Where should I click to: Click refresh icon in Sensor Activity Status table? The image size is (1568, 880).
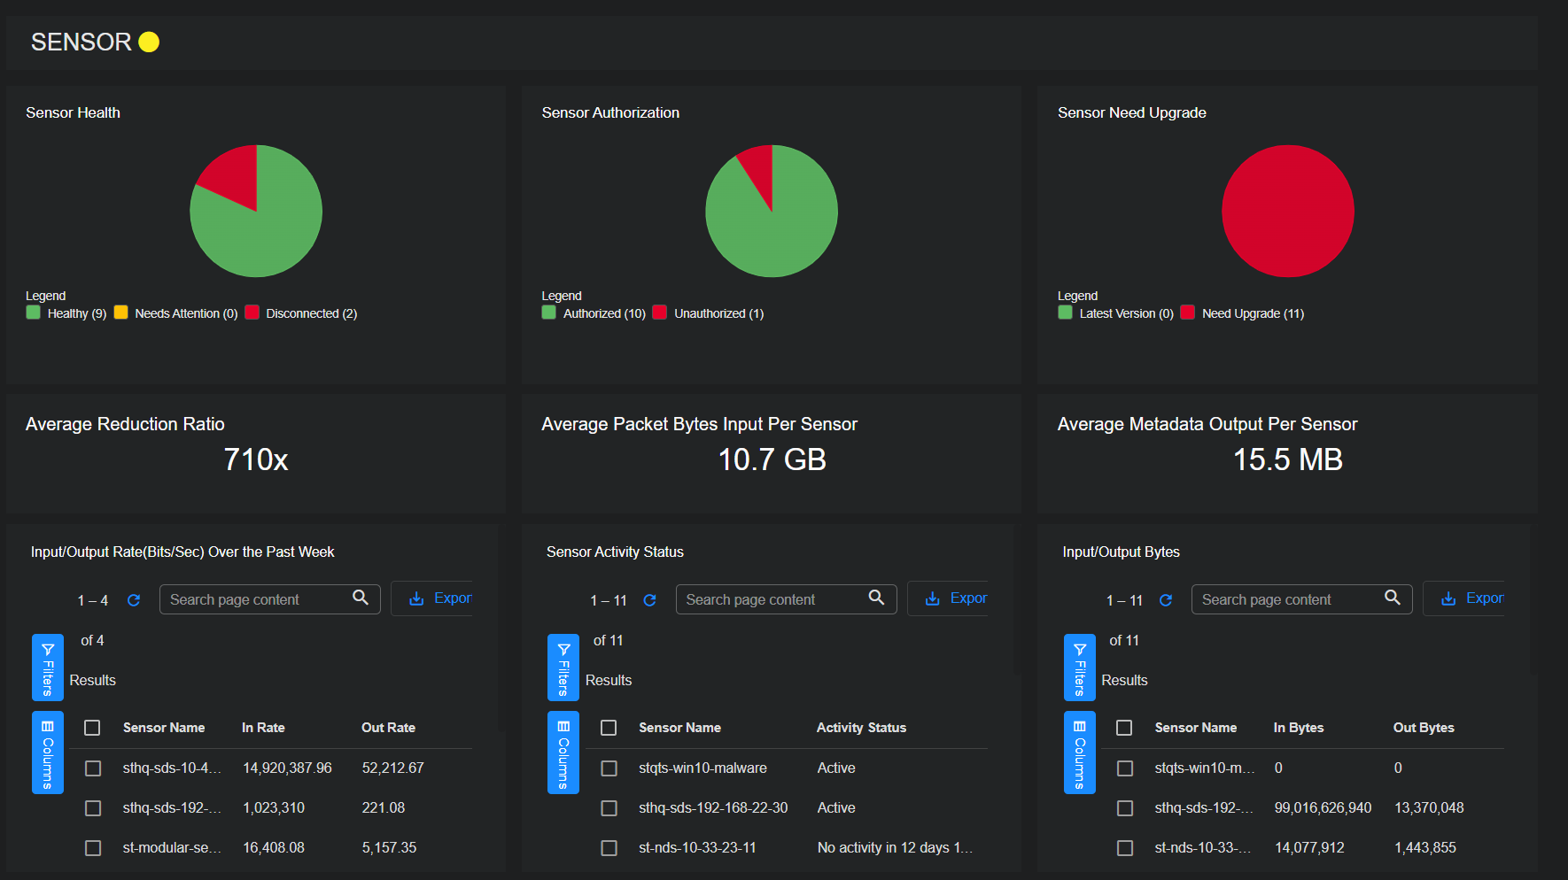pos(649,600)
